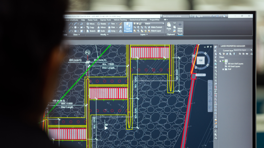Click Sign In in title bar
Viewport: 264px width, 148px height.
(x=200, y=16)
